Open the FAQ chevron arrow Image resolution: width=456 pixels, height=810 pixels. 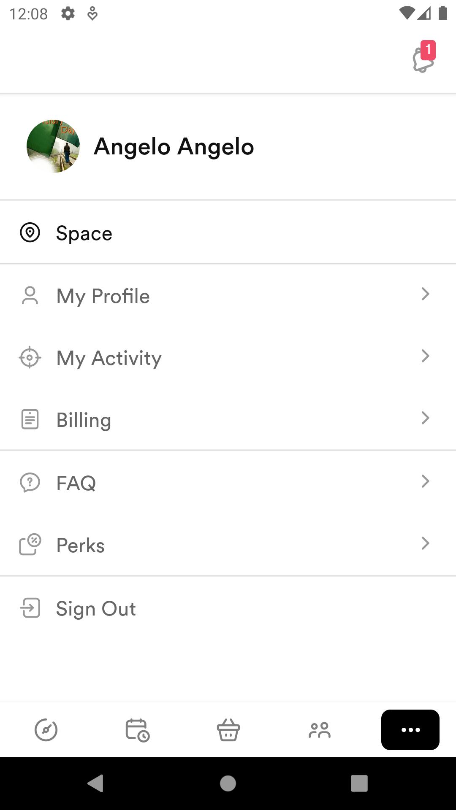coord(425,481)
